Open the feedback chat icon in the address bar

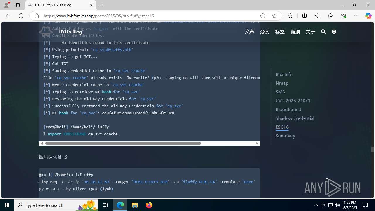pos(263,16)
